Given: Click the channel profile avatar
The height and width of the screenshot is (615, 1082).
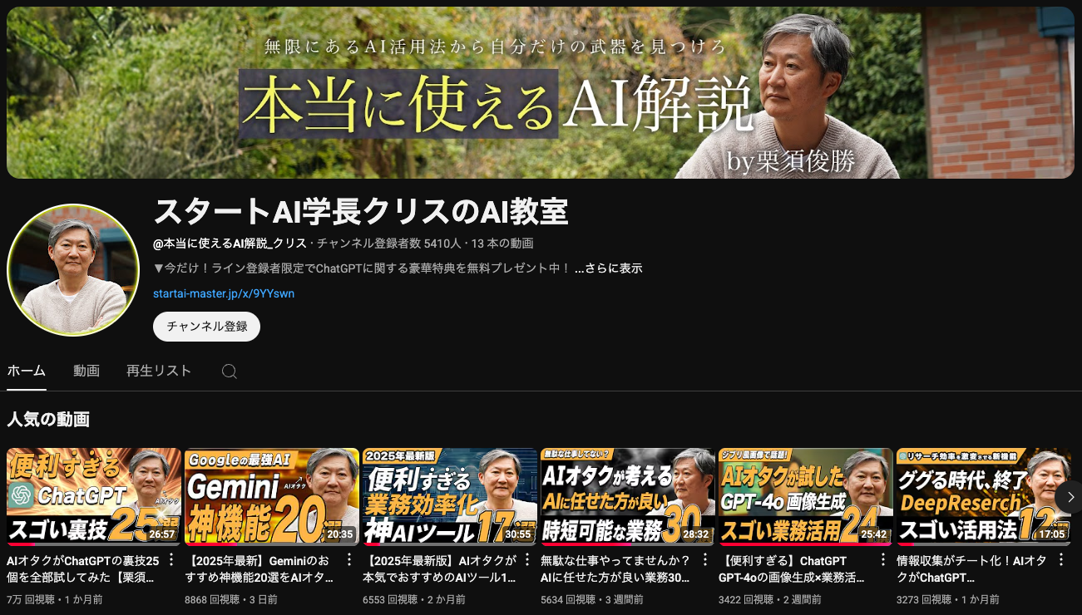Looking at the screenshot, I should click(x=73, y=270).
